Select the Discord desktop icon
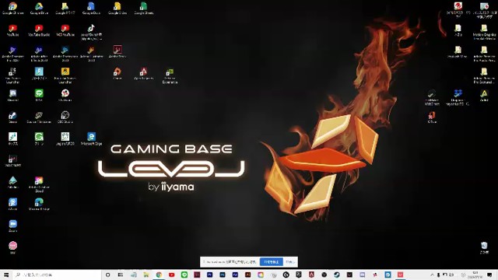This screenshot has width=498, height=280. (x=12, y=95)
